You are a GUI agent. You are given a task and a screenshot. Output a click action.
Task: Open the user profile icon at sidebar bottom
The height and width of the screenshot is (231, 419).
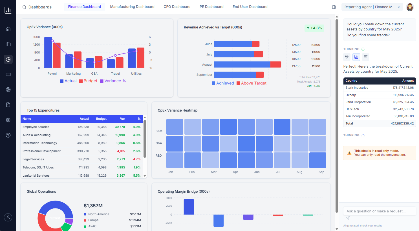tap(8, 217)
